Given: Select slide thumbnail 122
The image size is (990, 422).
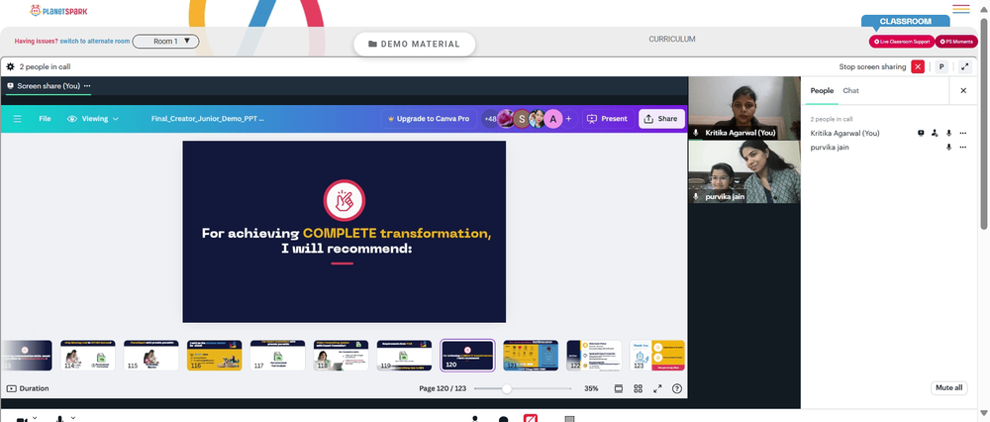Looking at the screenshot, I should (594, 356).
